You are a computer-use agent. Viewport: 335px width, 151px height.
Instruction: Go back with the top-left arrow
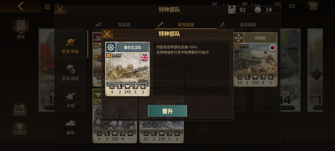[x=20, y=6]
